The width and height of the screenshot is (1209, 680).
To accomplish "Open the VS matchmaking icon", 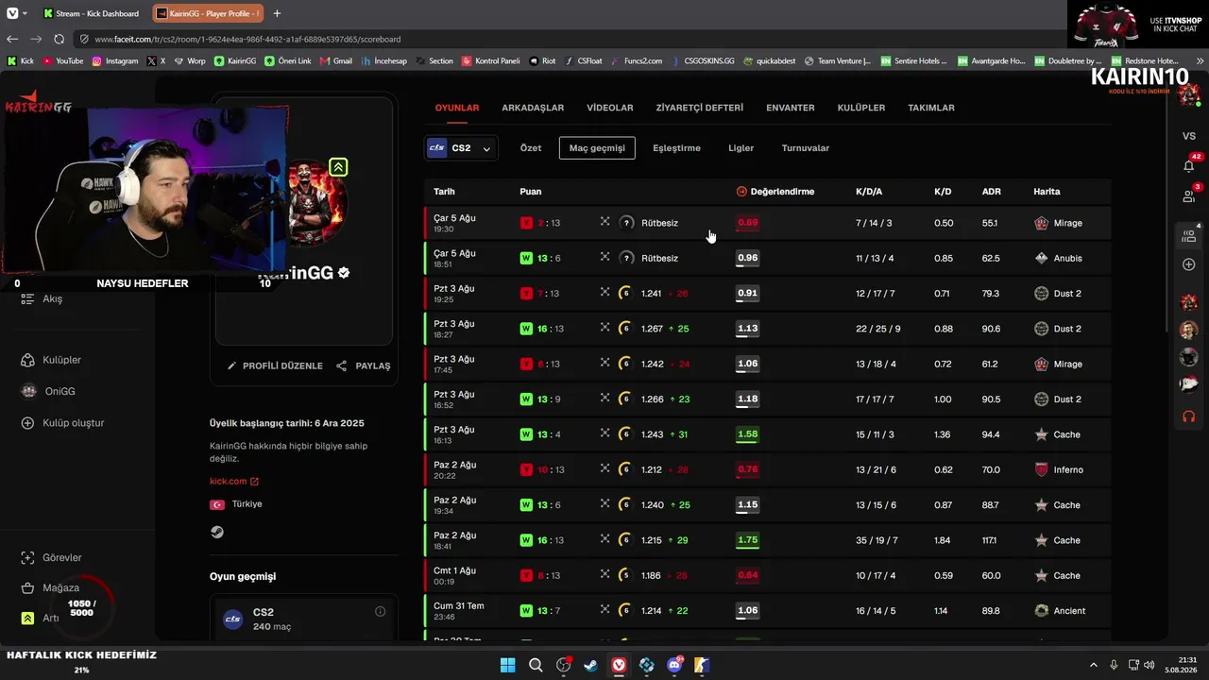I will click(x=1188, y=136).
